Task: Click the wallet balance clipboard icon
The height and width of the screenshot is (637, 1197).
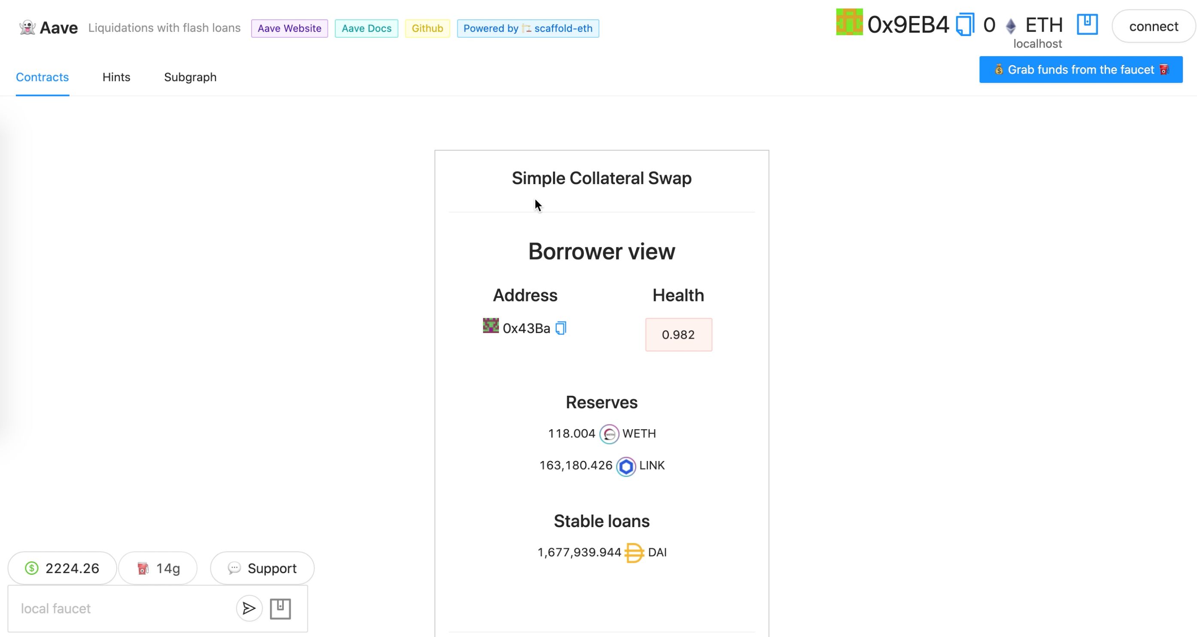Action: pos(1087,26)
